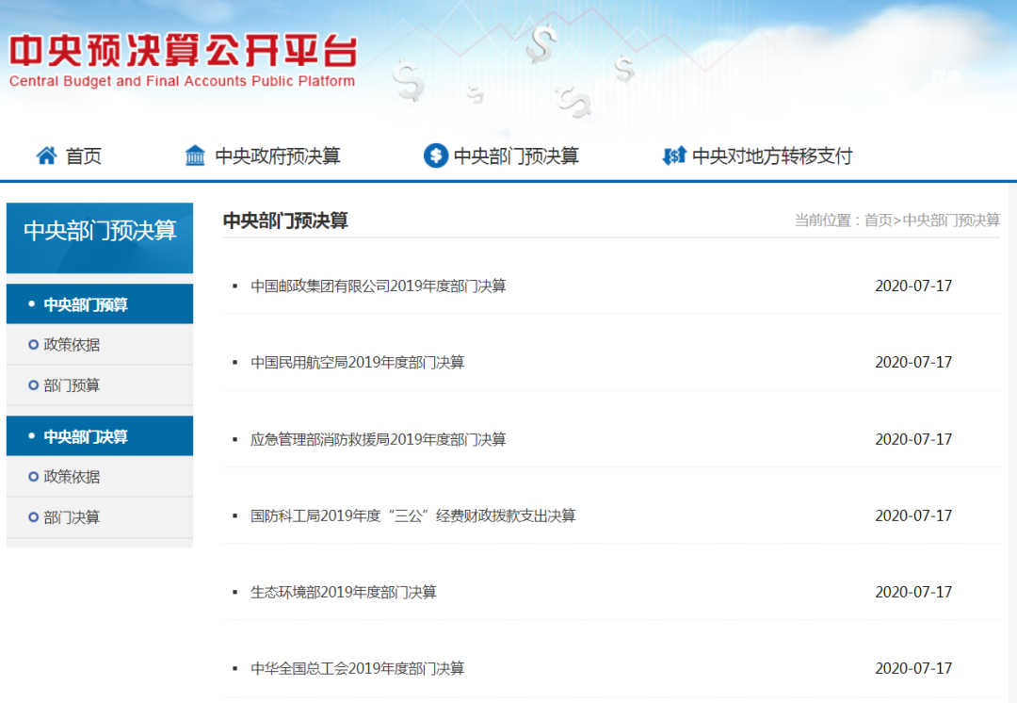
Task: Click the 中央部门决算 sidebar section header
Action: [x=86, y=436]
